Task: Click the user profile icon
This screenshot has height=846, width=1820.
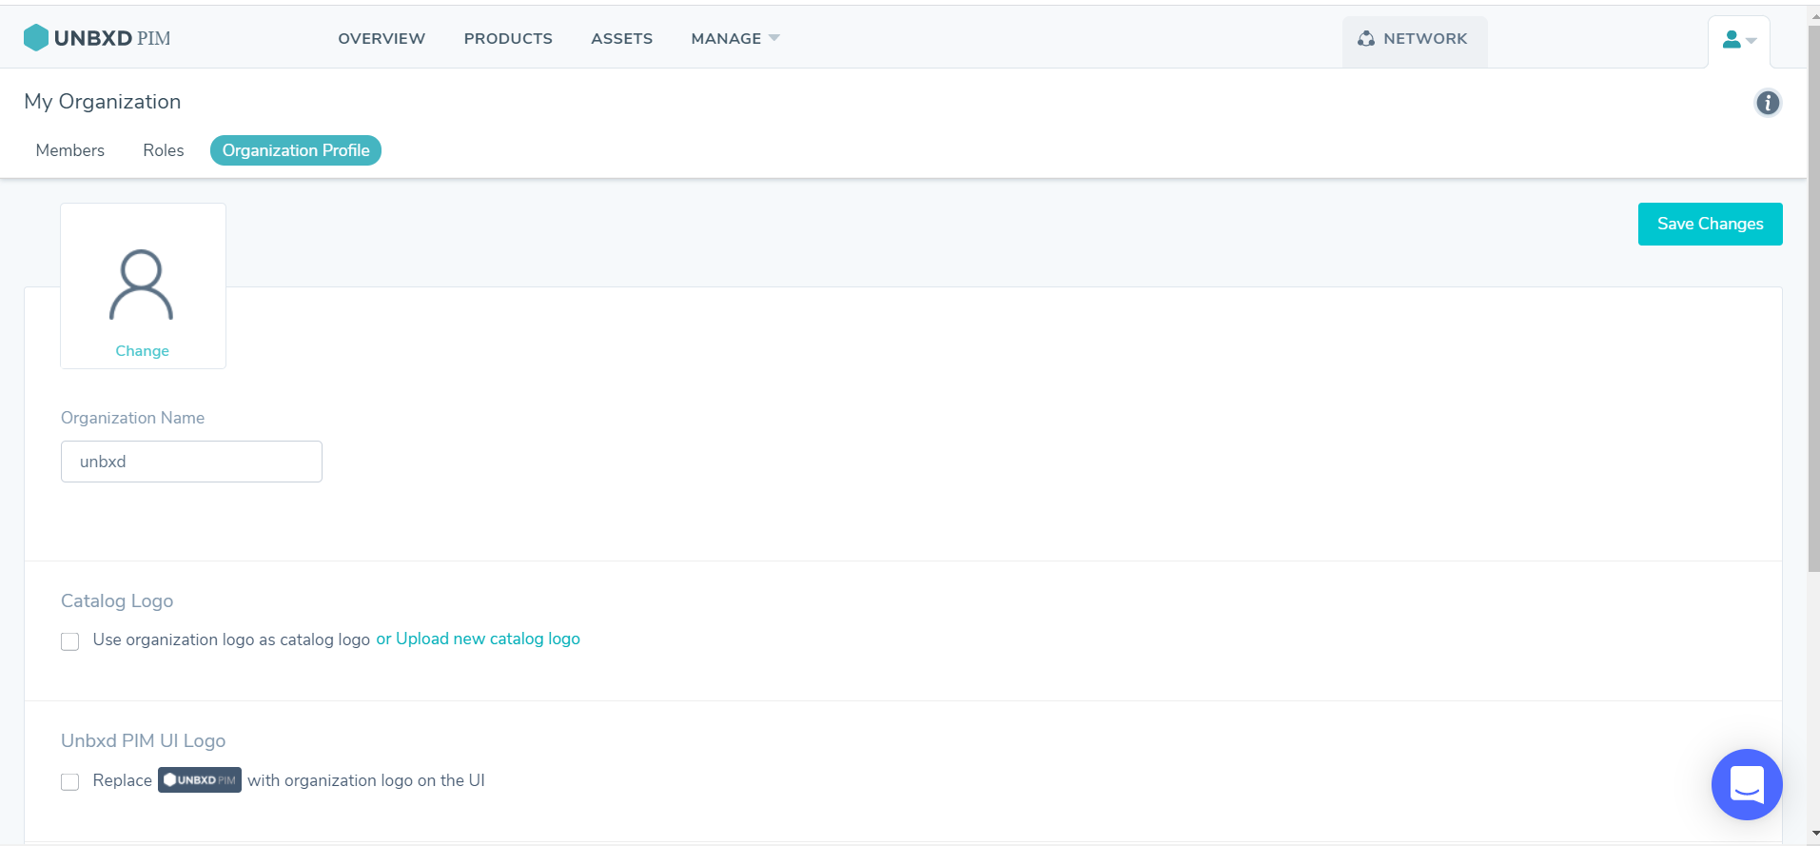Action: 1732,39
